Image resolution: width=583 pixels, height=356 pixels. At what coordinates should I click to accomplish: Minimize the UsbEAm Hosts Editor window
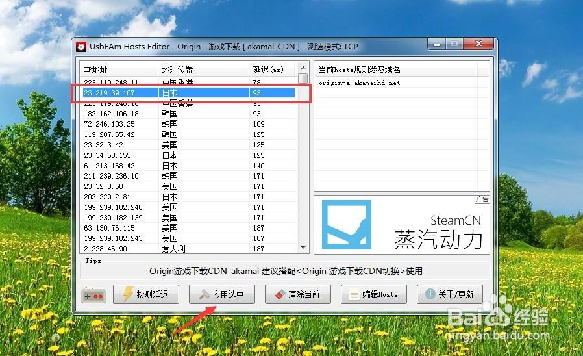coord(437,44)
